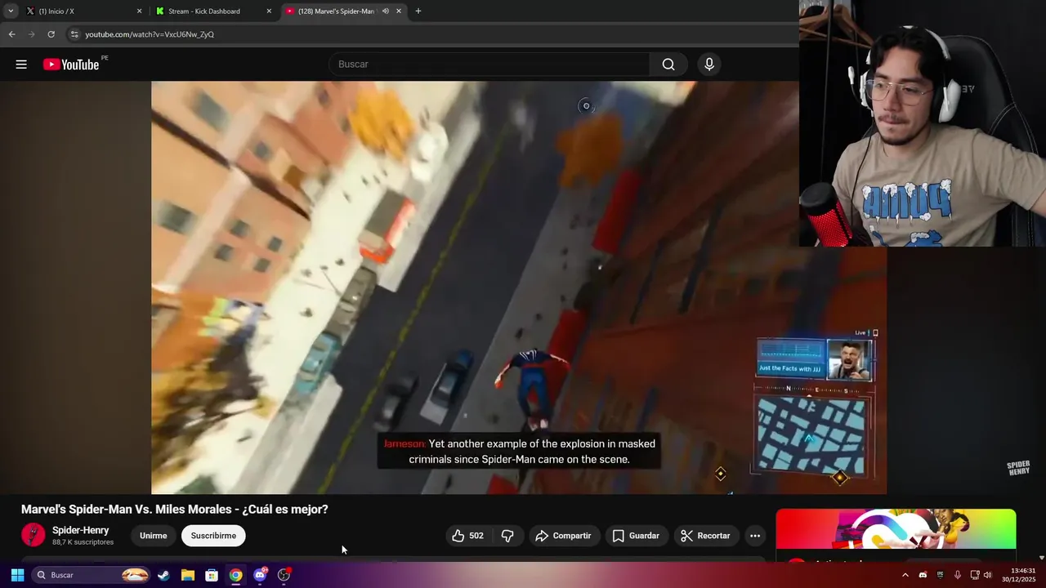Like the video with thumbs up

(x=468, y=536)
